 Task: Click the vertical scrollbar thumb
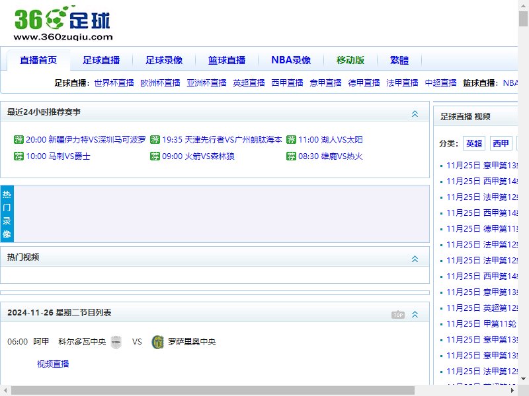click(523, 18)
